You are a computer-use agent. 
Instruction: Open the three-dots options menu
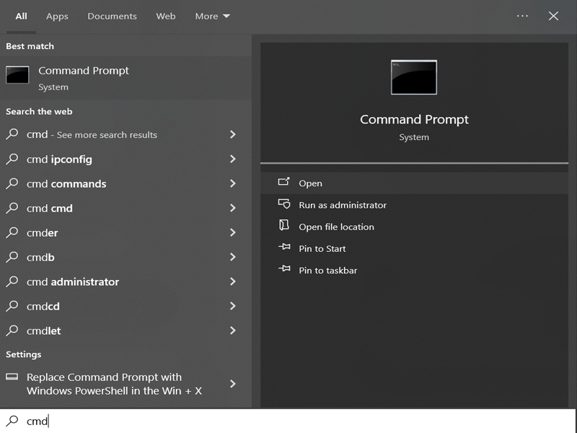(x=522, y=16)
